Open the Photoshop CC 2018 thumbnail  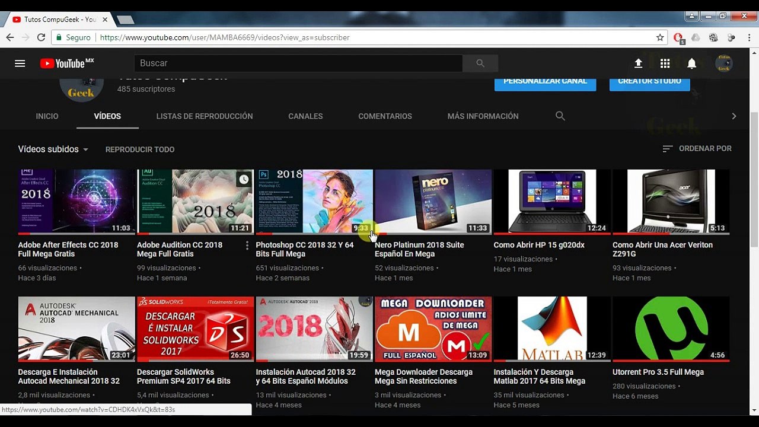314,202
